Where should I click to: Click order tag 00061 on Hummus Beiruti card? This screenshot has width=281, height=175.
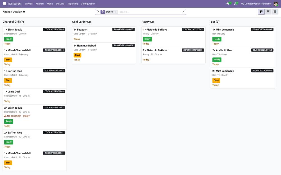coord(123,45)
